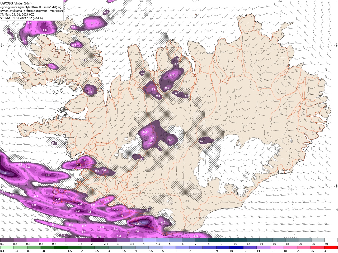Select the bright red rain swatch after 30
Image resolution: width=338 pixels, height=253 pixels.
(x=331, y=247)
